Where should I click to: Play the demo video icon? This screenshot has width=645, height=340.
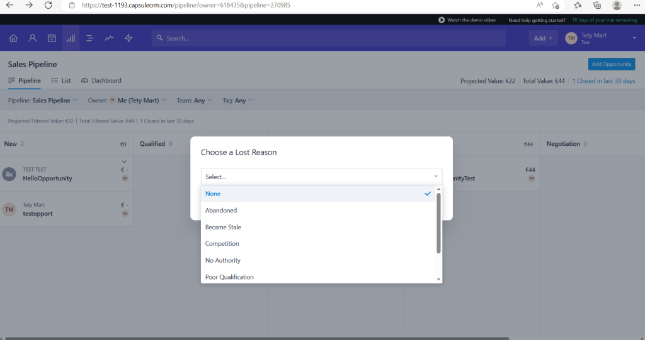(x=442, y=19)
